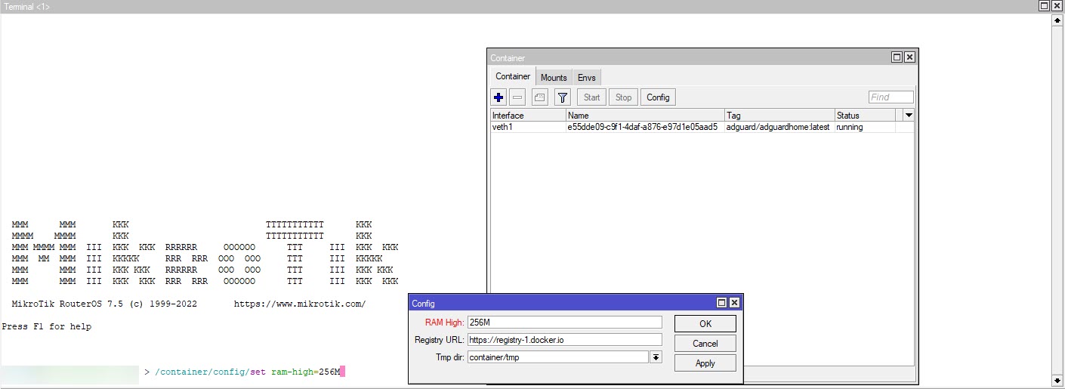This screenshot has height=389, width=1065.
Task: Cancel the Config dialog
Action: pos(705,343)
